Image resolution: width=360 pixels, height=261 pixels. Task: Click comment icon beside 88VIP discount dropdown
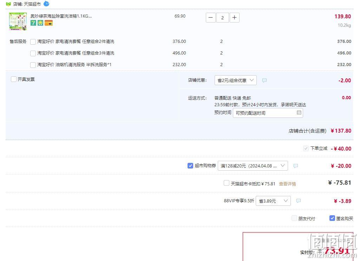[299, 201]
